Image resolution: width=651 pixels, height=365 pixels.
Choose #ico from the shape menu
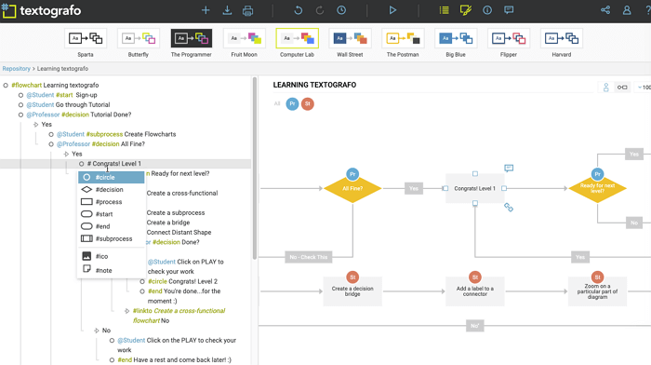pos(112,256)
